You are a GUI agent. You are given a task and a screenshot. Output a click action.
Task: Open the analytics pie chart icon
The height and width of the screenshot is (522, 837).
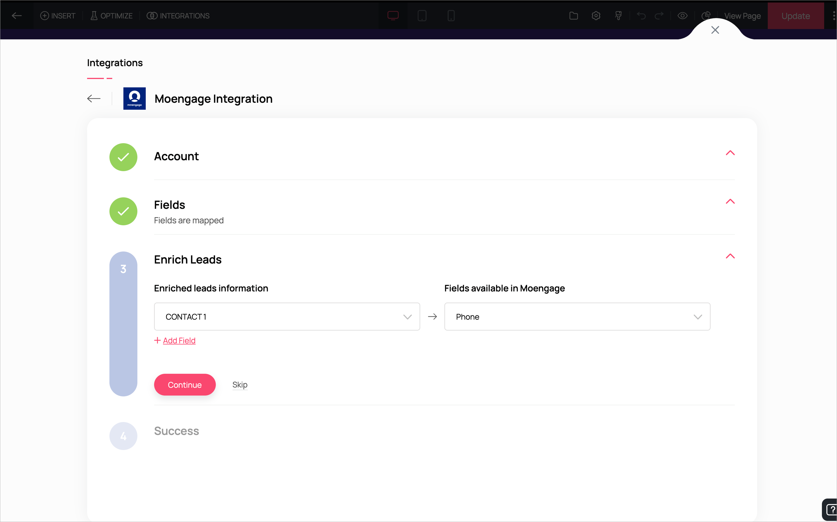[706, 15]
